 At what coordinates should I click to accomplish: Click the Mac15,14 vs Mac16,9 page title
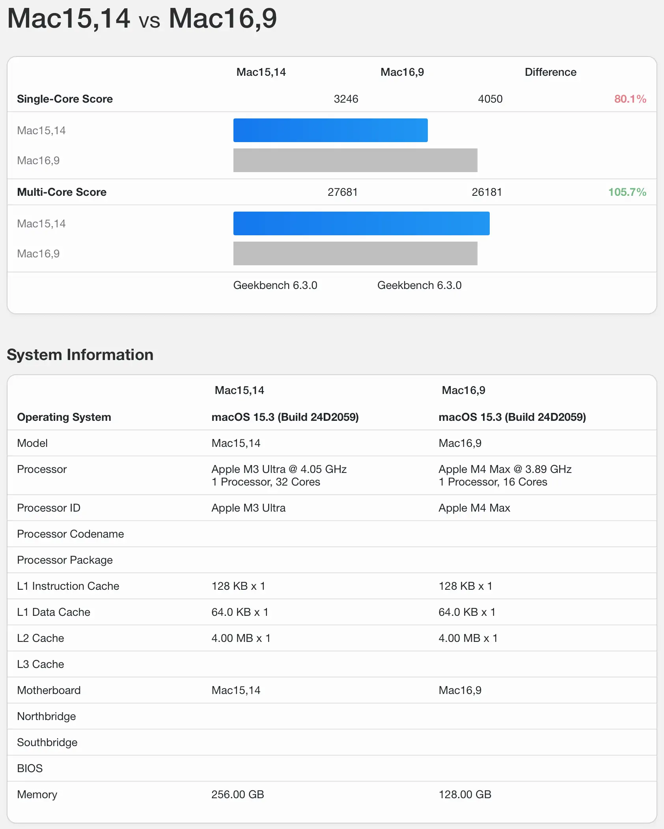point(142,18)
